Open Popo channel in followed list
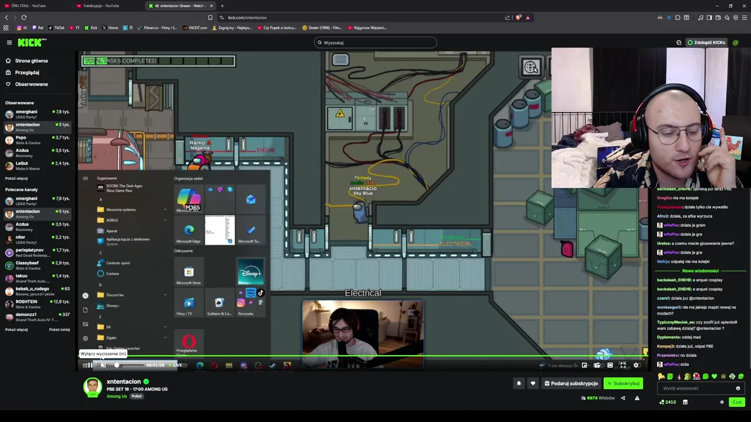The image size is (751, 422). [36, 139]
